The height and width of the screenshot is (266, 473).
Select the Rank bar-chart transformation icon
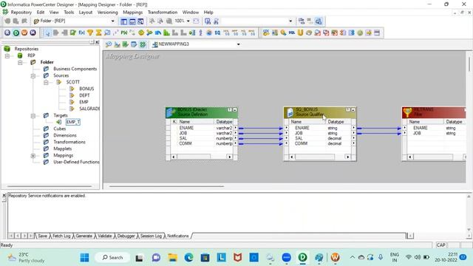point(166,33)
